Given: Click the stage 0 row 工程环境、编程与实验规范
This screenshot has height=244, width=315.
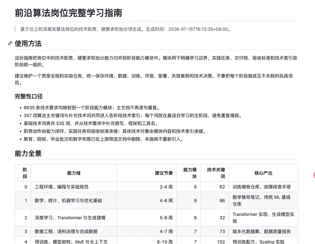Looking at the screenshot, I should pyautogui.click(x=62, y=187).
